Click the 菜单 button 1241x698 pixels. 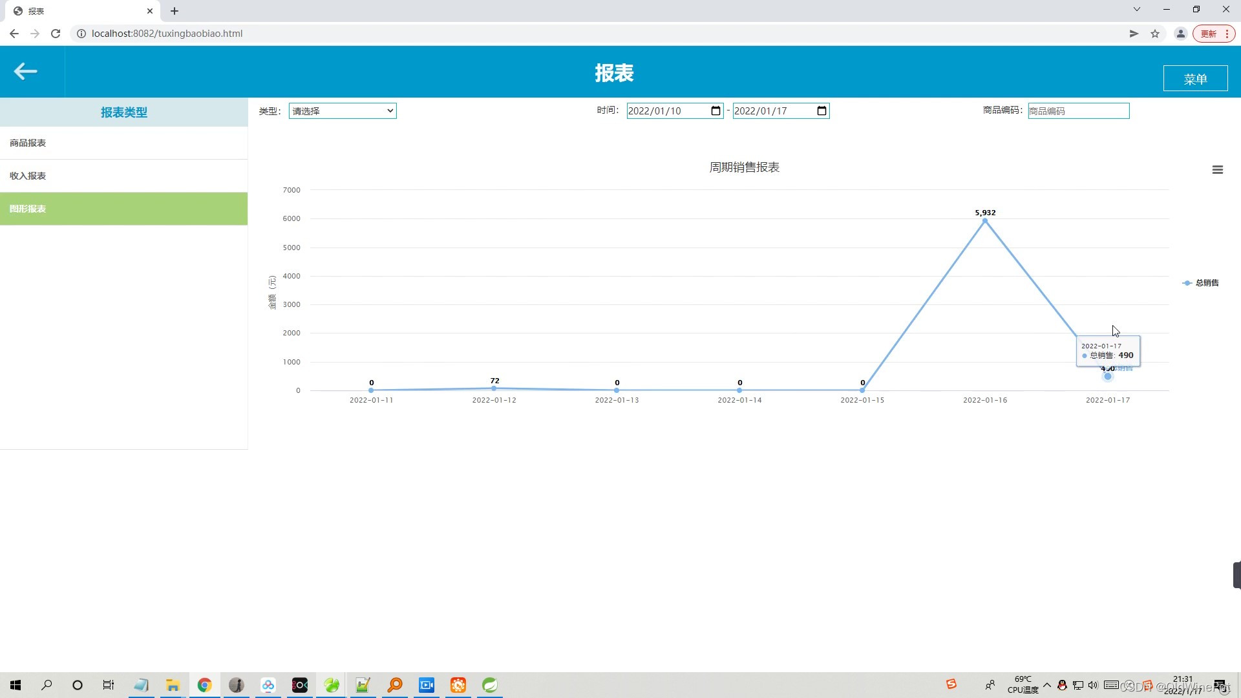click(1195, 79)
